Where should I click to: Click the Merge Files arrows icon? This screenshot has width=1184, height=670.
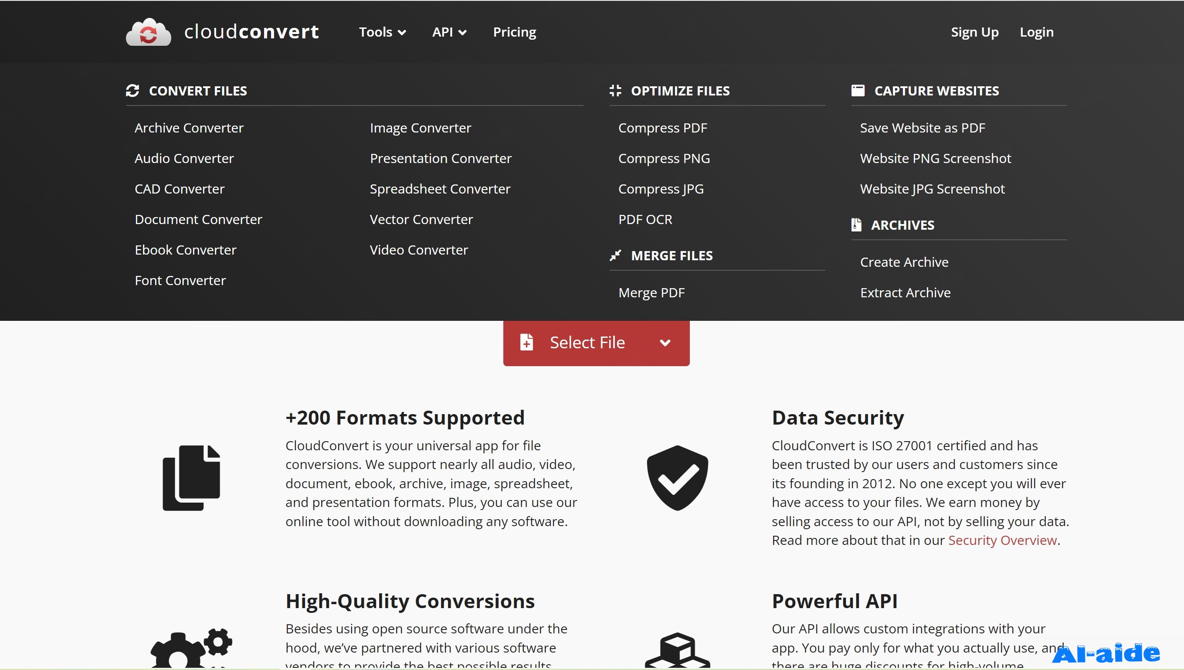[x=615, y=255]
